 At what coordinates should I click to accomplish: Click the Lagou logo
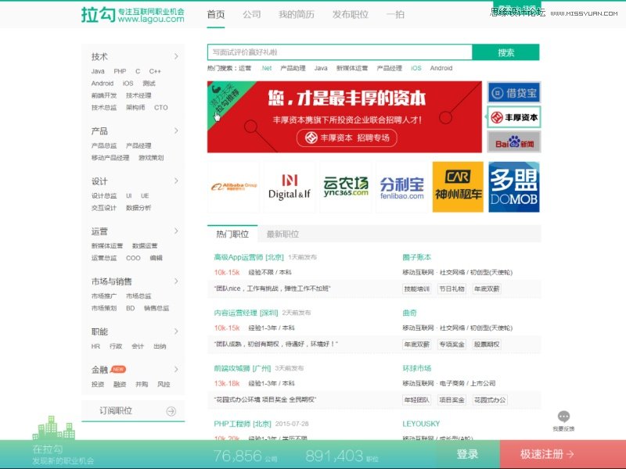click(132, 15)
